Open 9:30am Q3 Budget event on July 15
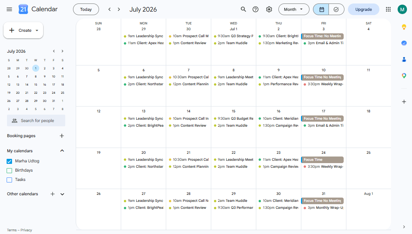412x234 pixels. 233,119
